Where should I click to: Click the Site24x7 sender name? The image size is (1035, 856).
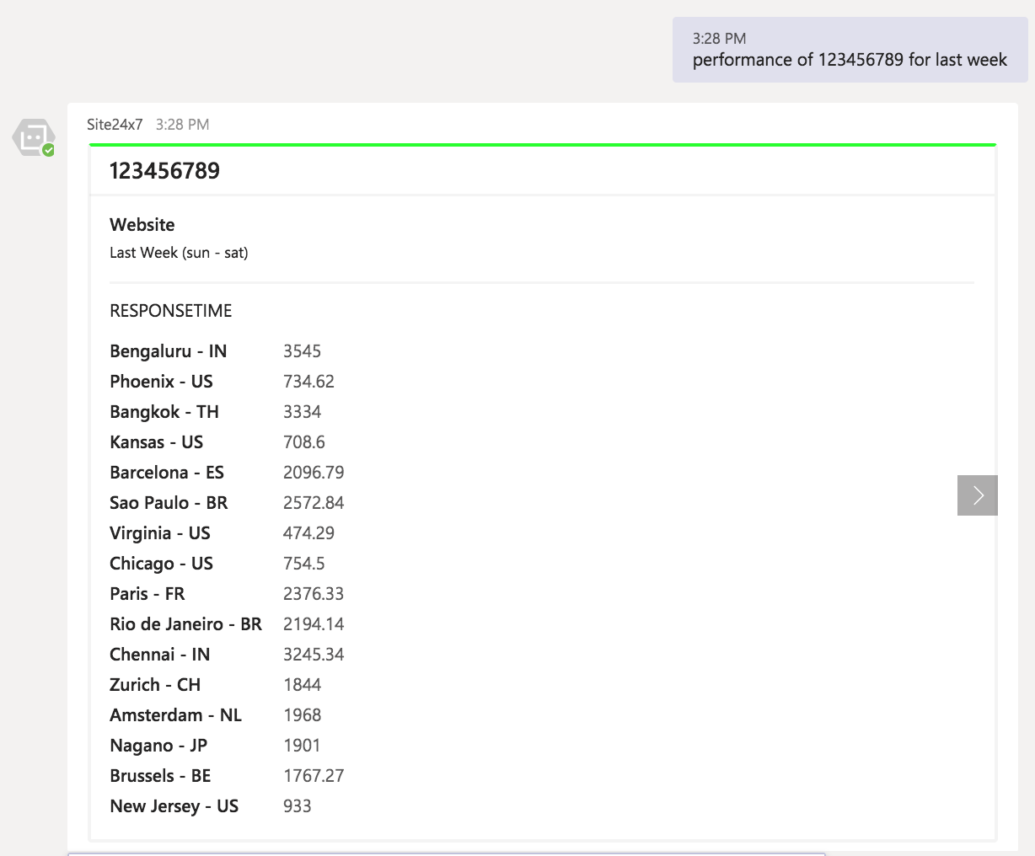click(115, 125)
